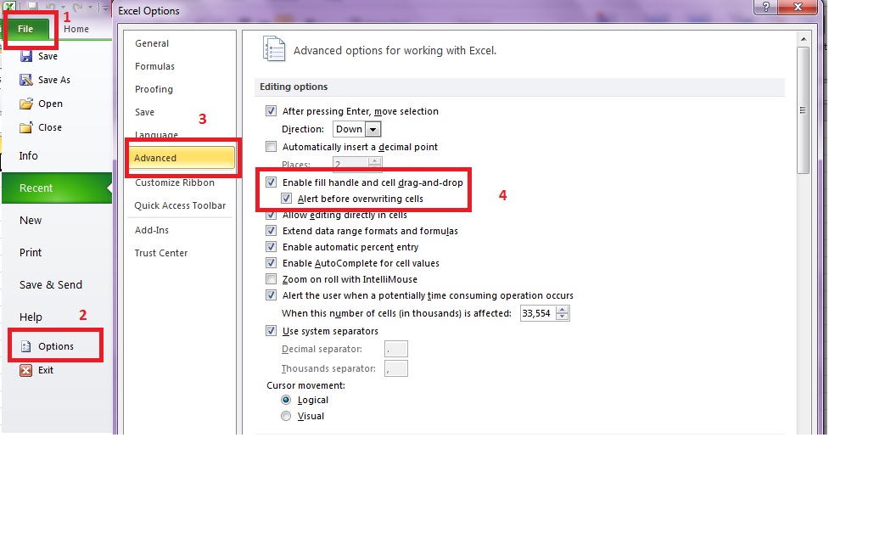Toggle Extend data range formats and formulas
This screenshot has height=533, width=885.
[x=271, y=230]
